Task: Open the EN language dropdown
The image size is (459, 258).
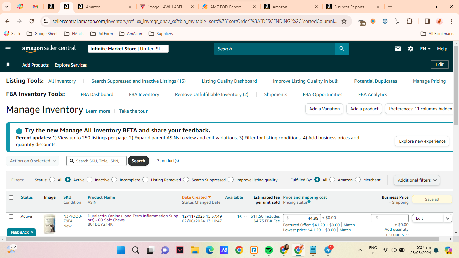Action: tap(425, 49)
